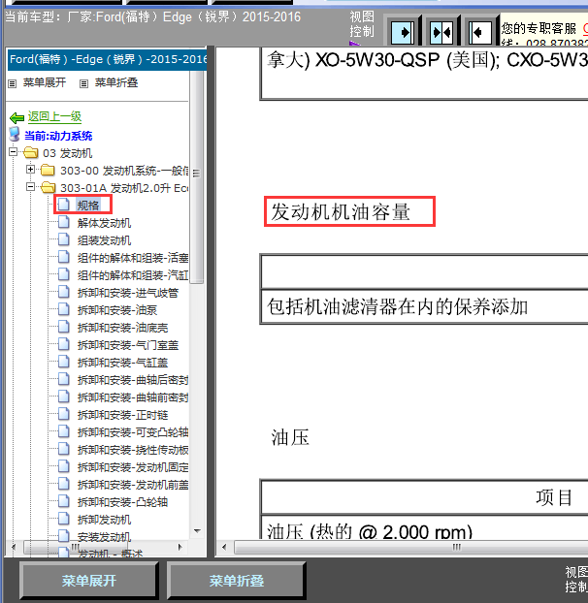Open 拆卸和安装-发动机固定 item
The height and width of the screenshot is (603, 588).
coord(132,467)
